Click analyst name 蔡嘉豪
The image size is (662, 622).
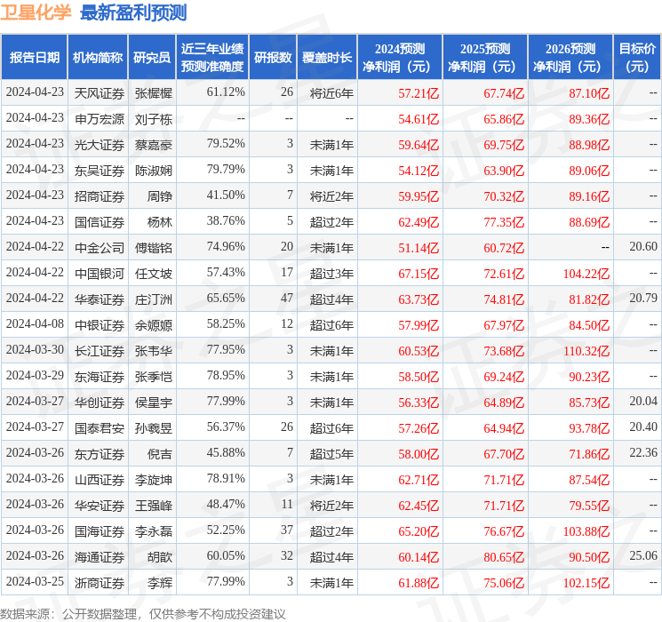click(x=154, y=145)
